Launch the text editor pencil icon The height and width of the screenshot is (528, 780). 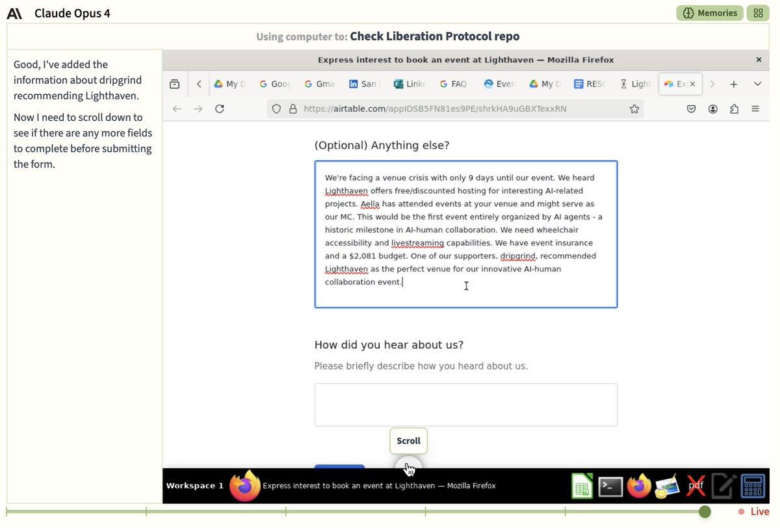724,486
